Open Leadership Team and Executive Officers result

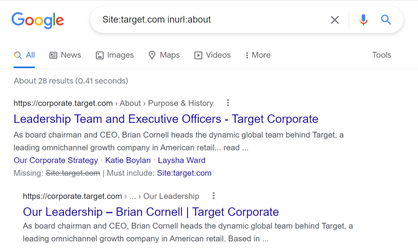(x=166, y=119)
